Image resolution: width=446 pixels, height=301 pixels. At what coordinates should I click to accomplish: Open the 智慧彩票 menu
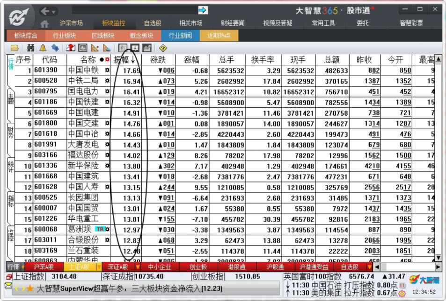pos(411,23)
